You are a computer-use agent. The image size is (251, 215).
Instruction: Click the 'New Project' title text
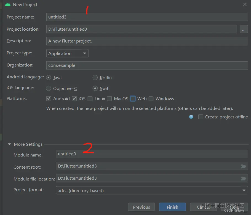click(25, 5)
